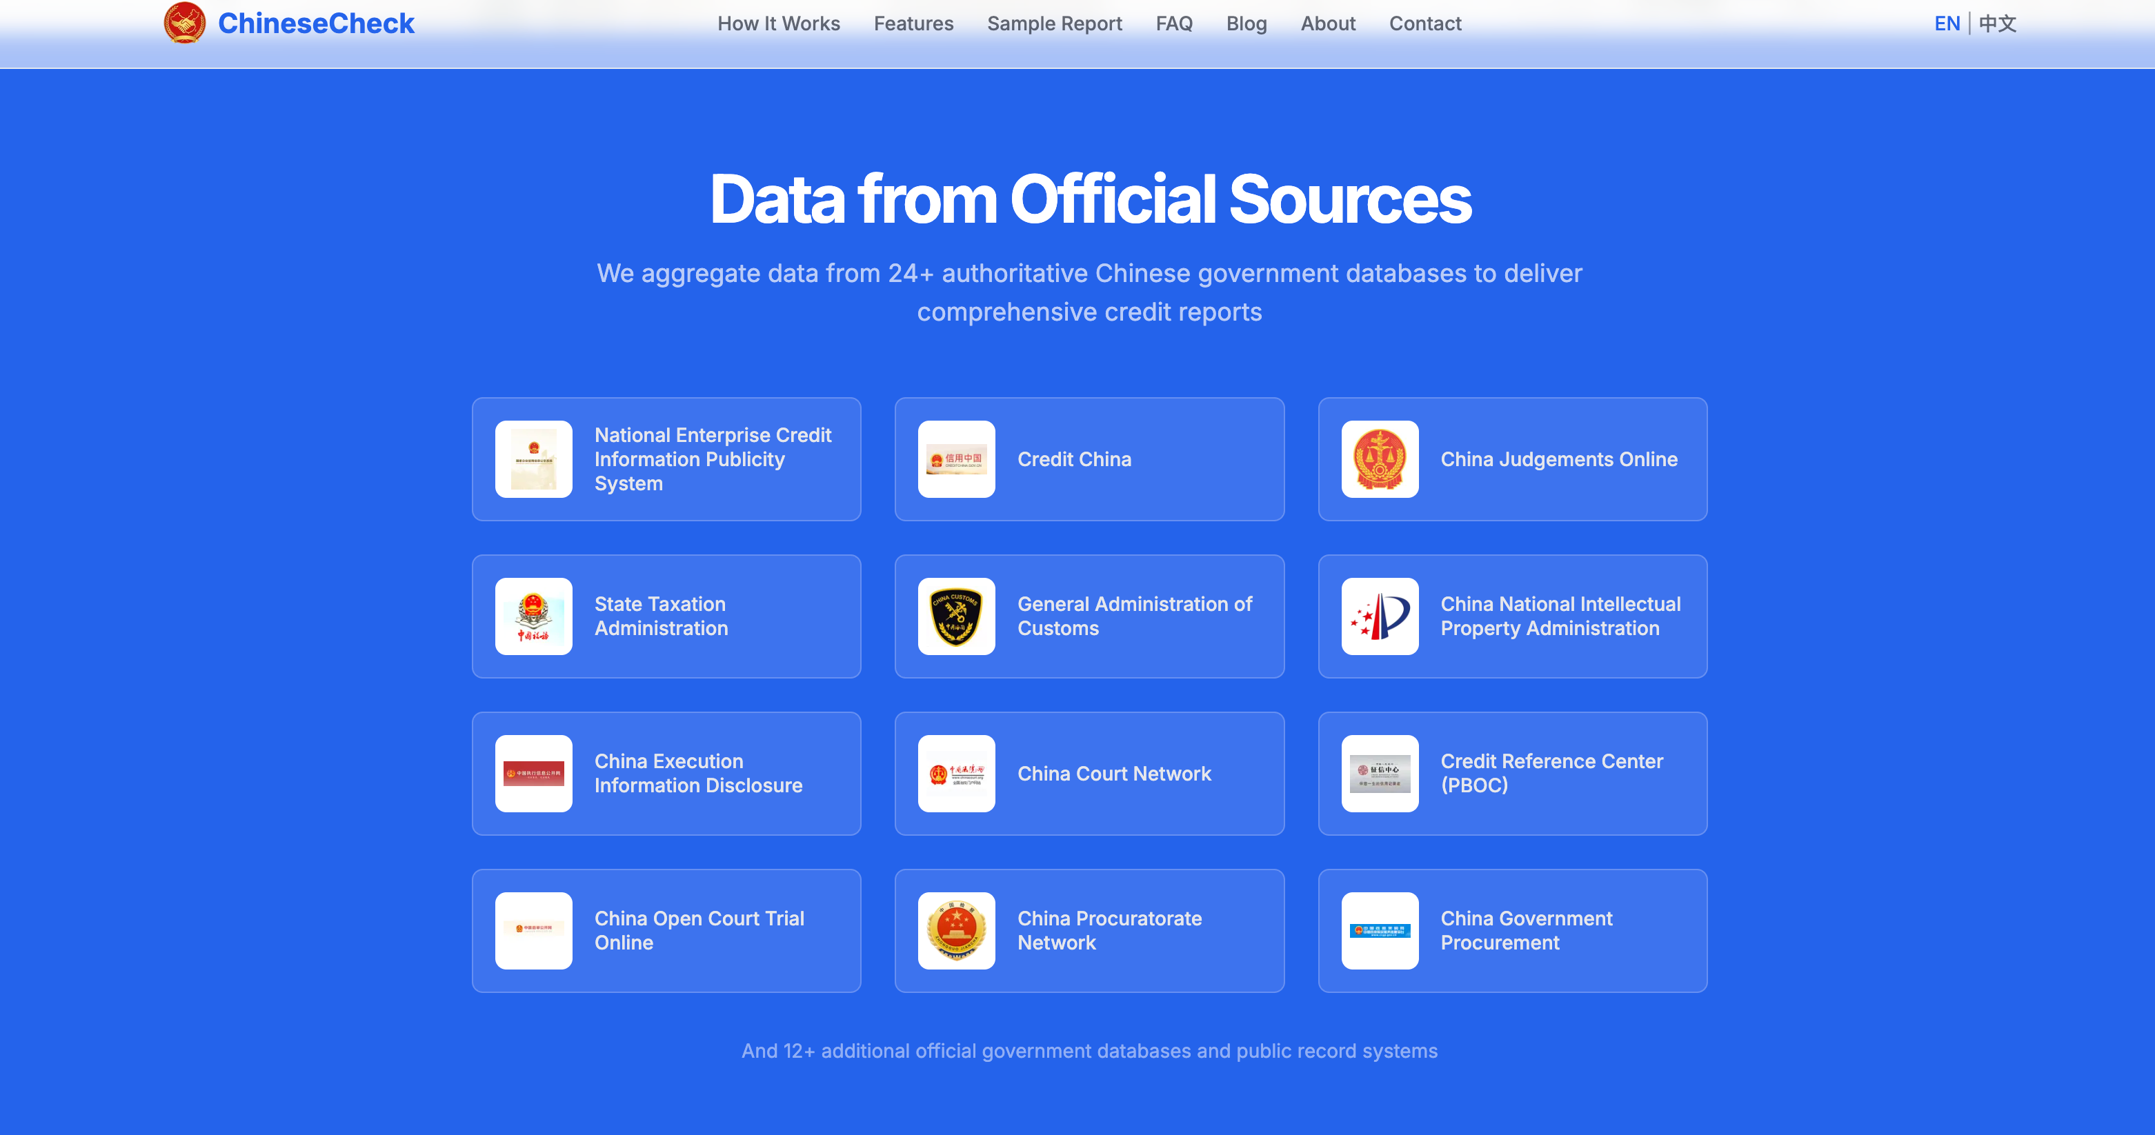The width and height of the screenshot is (2155, 1135).
Task: Select the China Government Procurement label
Action: click(1526, 931)
